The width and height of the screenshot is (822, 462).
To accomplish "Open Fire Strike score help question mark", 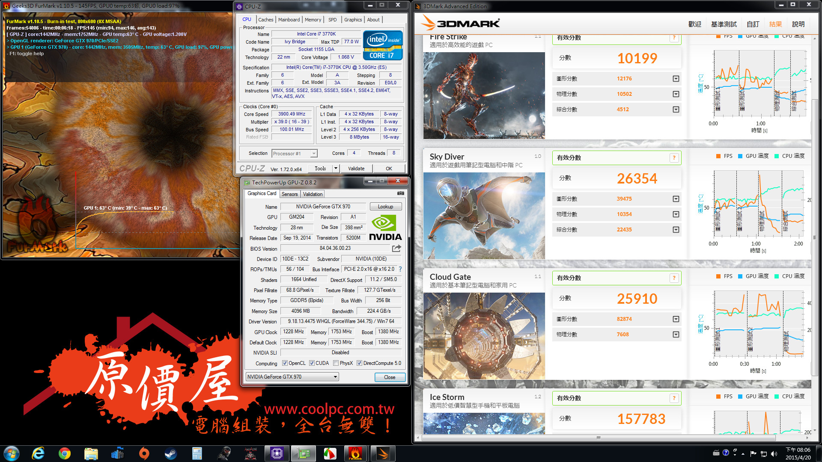I will pyautogui.click(x=674, y=38).
